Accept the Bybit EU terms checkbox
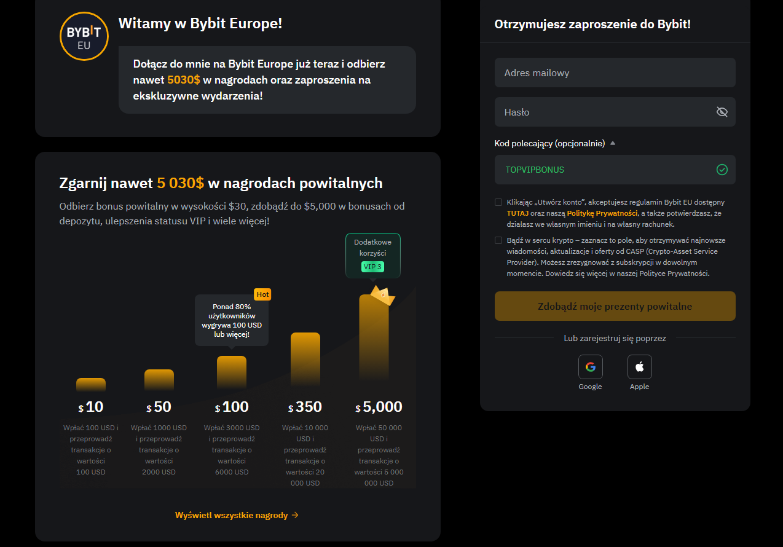 [498, 202]
